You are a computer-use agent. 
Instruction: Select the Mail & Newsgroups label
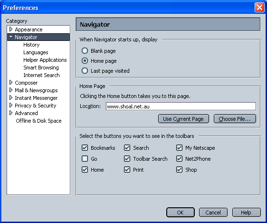click(x=36, y=90)
